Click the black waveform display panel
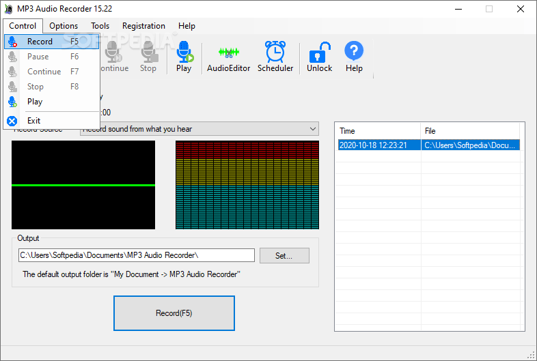The image size is (537, 361). (83, 185)
